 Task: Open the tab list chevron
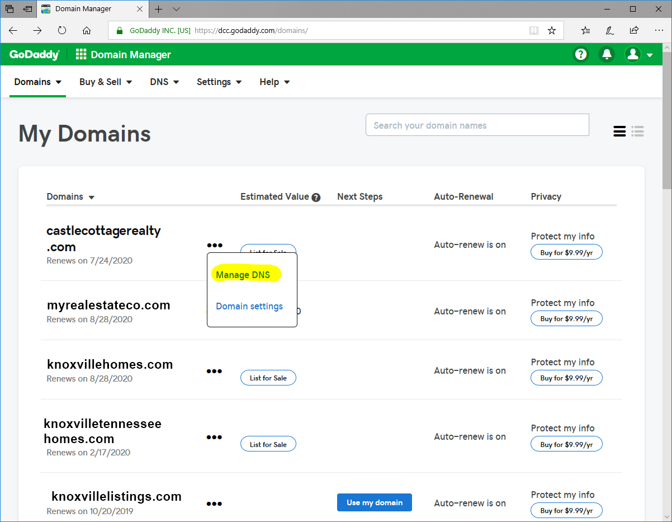[x=177, y=9]
